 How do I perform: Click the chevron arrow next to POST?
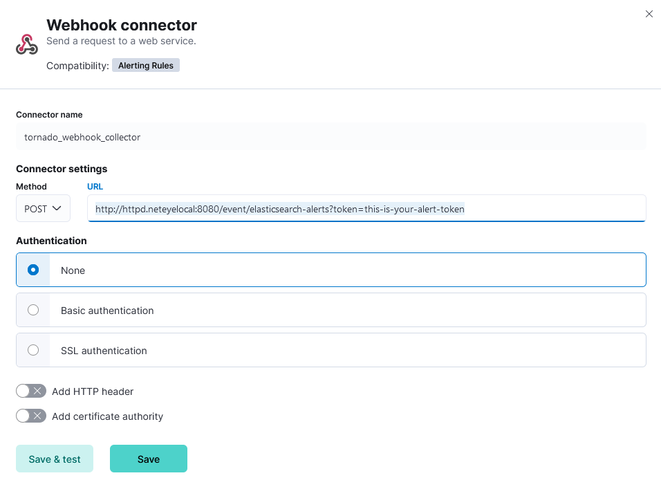point(57,208)
